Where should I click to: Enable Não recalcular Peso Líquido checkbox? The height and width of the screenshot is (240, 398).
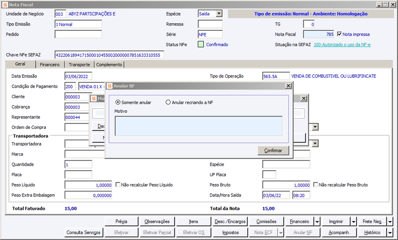tap(118, 184)
